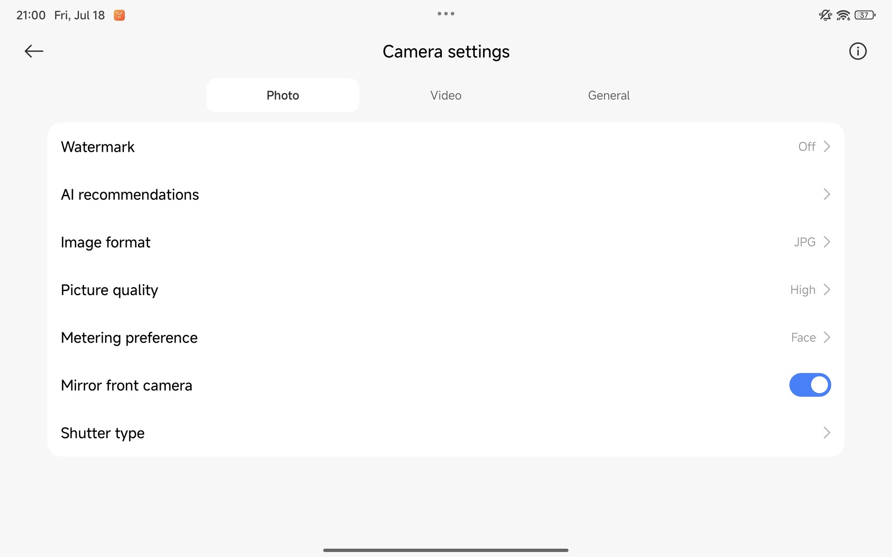The width and height of the screenshot is (892, 557).
Task: Switch to the Video tab
Action: click(x=446, y=95)
